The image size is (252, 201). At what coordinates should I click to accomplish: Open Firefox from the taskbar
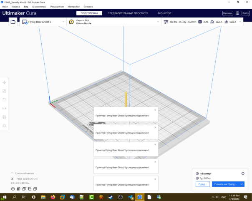tap(53, 197)
